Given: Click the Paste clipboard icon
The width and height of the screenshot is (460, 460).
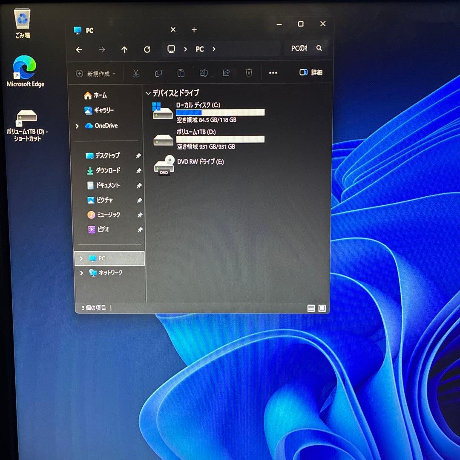Looking at the screenshot, I should click(x=181, y=73).
